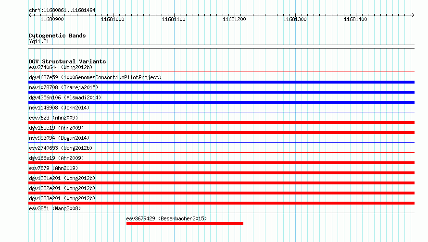Click the right arrow end of the ruler
Screen dimensions: 428x242
pos(413,15)
